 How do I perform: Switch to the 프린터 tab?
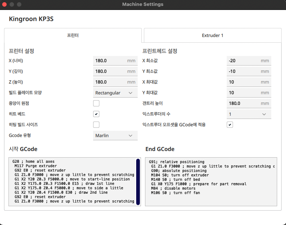73,35
